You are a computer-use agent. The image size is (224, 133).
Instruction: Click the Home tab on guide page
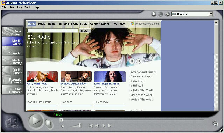(31, 24)
